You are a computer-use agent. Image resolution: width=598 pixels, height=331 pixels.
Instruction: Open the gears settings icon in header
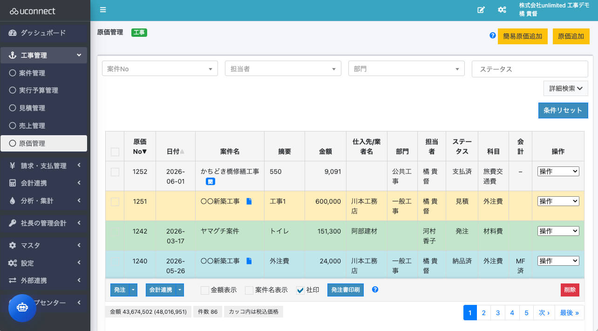pyautogui.click(x=502, y=10)
